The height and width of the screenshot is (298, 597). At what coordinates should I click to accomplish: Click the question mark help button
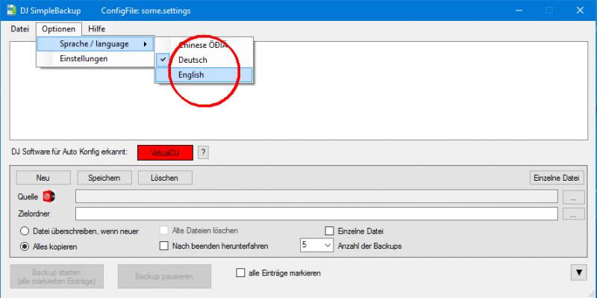(203, 152)
